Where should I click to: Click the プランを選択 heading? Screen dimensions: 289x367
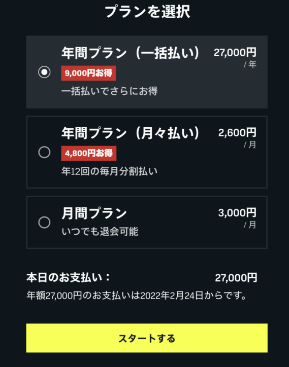tap(147, 12)
